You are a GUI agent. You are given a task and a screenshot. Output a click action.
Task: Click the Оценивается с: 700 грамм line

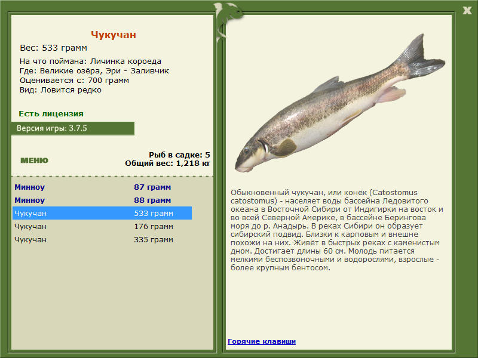[x=74, y=81]
